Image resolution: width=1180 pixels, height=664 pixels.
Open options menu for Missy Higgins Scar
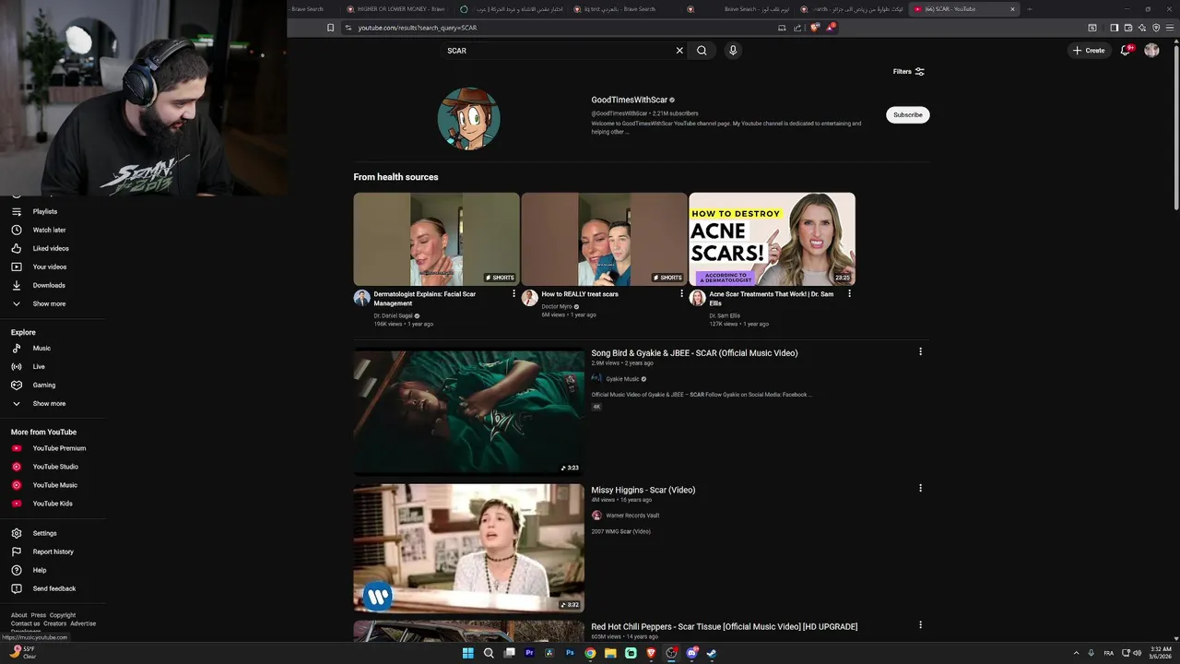click(x=920, y=488)
